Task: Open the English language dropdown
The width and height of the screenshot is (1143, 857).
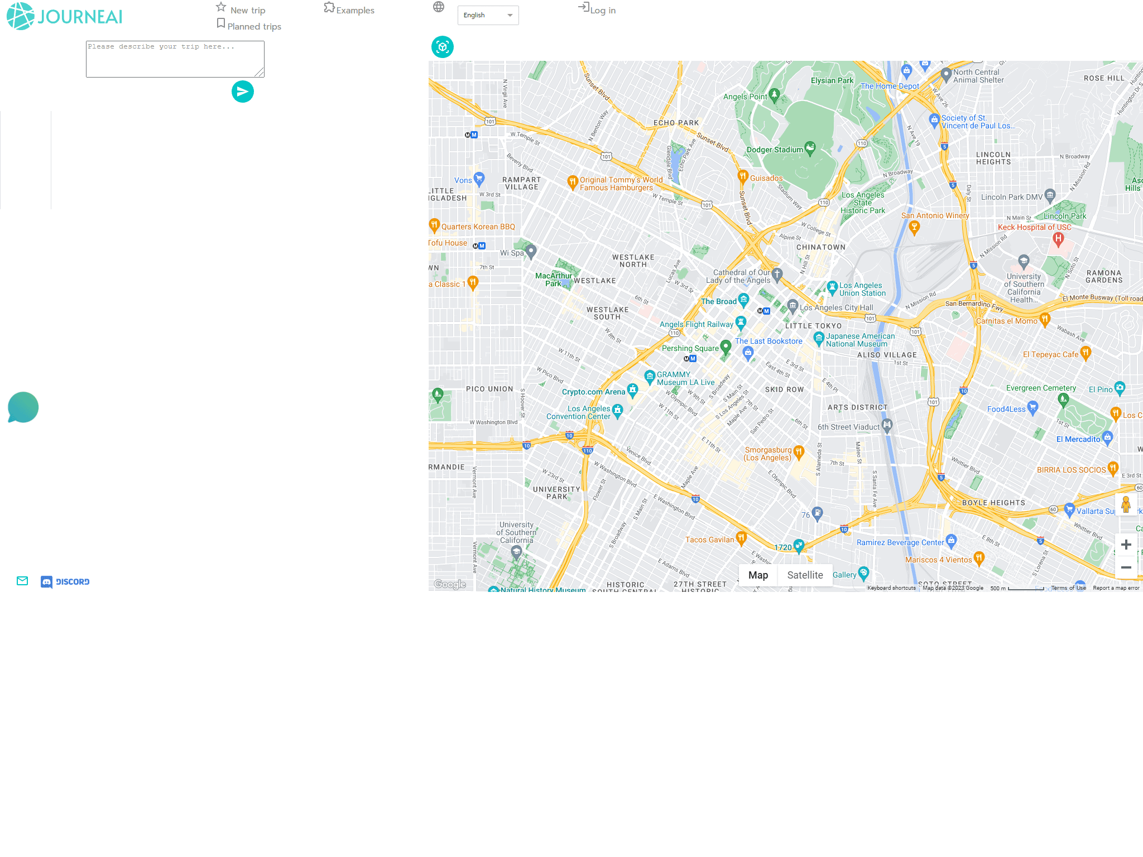Action: click(x=488, y=15)
